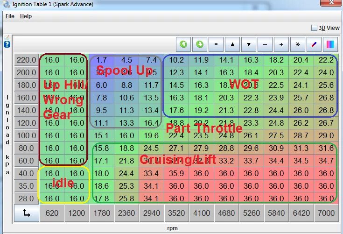The width and height of the screenshot is (343, 234).
Task: Select the cell with value 34.7
Action: (326, 161)
